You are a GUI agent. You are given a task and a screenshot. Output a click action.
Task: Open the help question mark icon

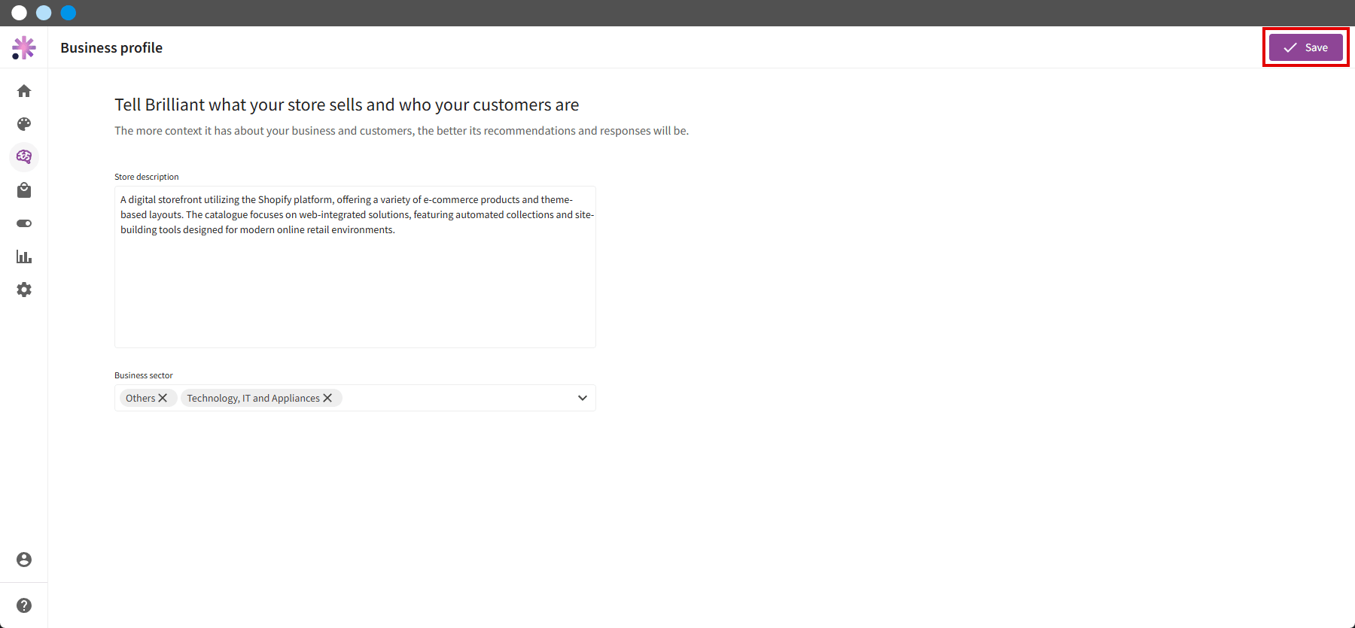pyautogui.click(x=24, y=605)
